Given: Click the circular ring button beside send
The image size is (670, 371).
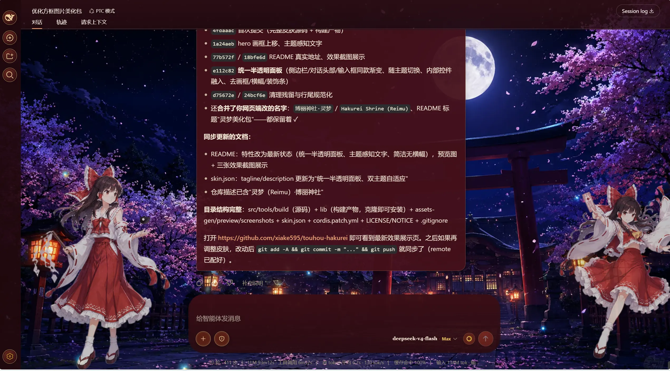Looking at the screenshot, I should (469, 339).
